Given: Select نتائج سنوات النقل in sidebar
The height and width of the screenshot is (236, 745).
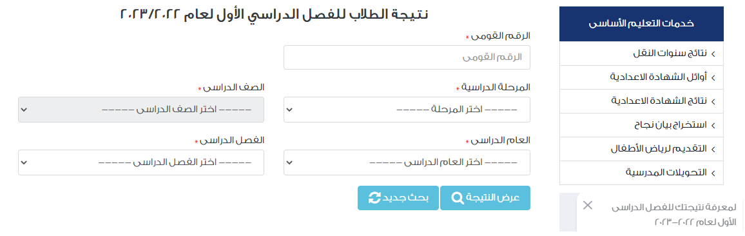Looking at the screenshot, I should (641, 54).
